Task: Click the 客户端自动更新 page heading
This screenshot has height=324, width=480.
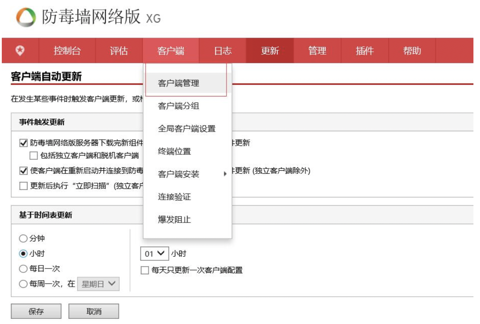Action: pyautogui.click(x=46, y=76)
